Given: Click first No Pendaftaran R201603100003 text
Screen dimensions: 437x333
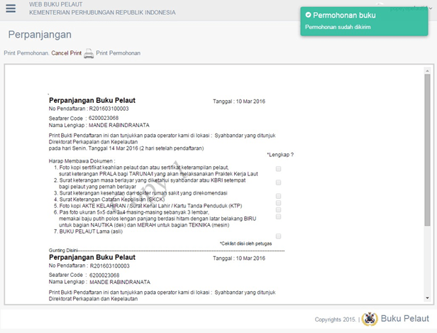Looking at the screenshot, I should (89, 109).
